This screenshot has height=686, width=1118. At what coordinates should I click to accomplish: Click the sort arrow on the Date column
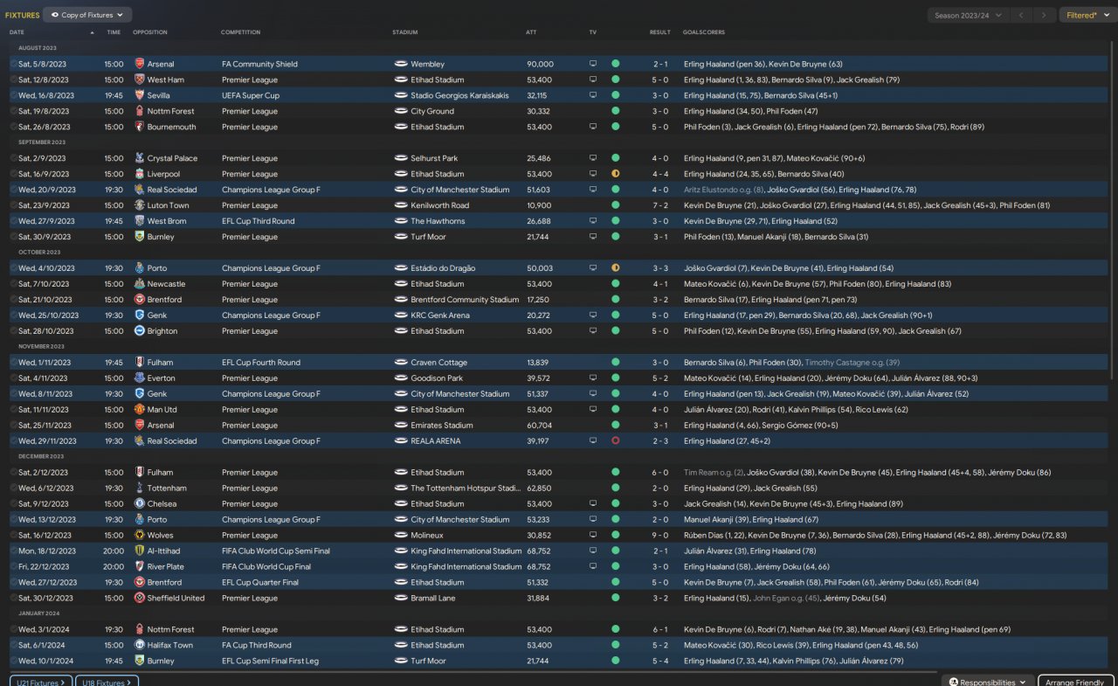tap(92, 32)
